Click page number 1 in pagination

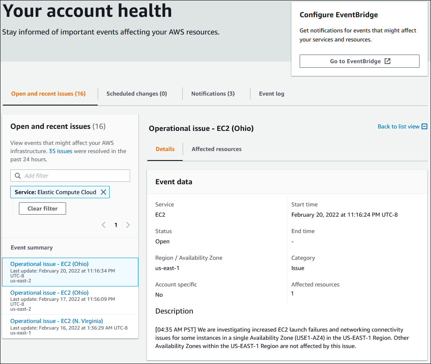[116, 225]
